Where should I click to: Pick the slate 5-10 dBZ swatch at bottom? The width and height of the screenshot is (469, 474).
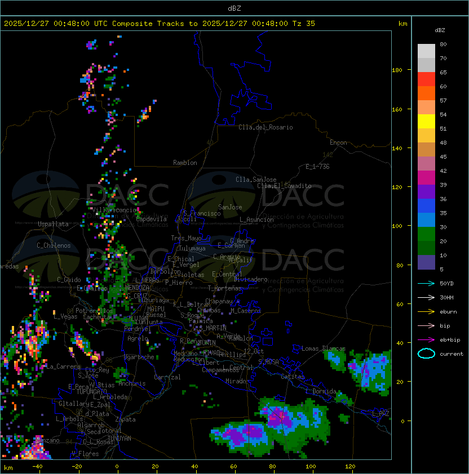click(x=426, y=262)
